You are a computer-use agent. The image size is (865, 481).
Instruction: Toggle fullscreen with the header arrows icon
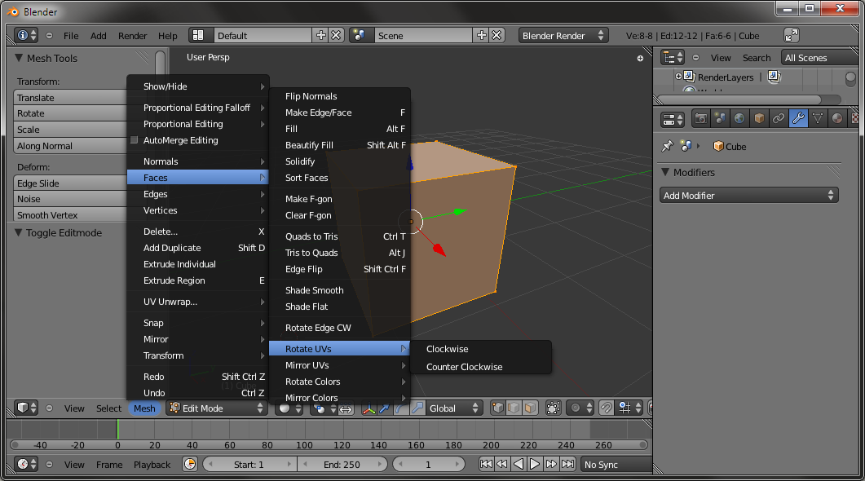coord(792,35)
